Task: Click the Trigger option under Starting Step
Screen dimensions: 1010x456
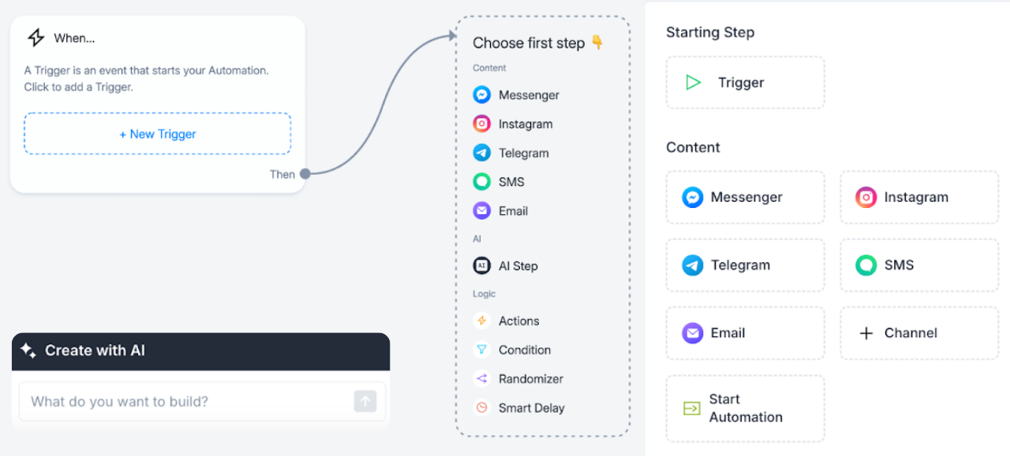Action: click(745, 82)
